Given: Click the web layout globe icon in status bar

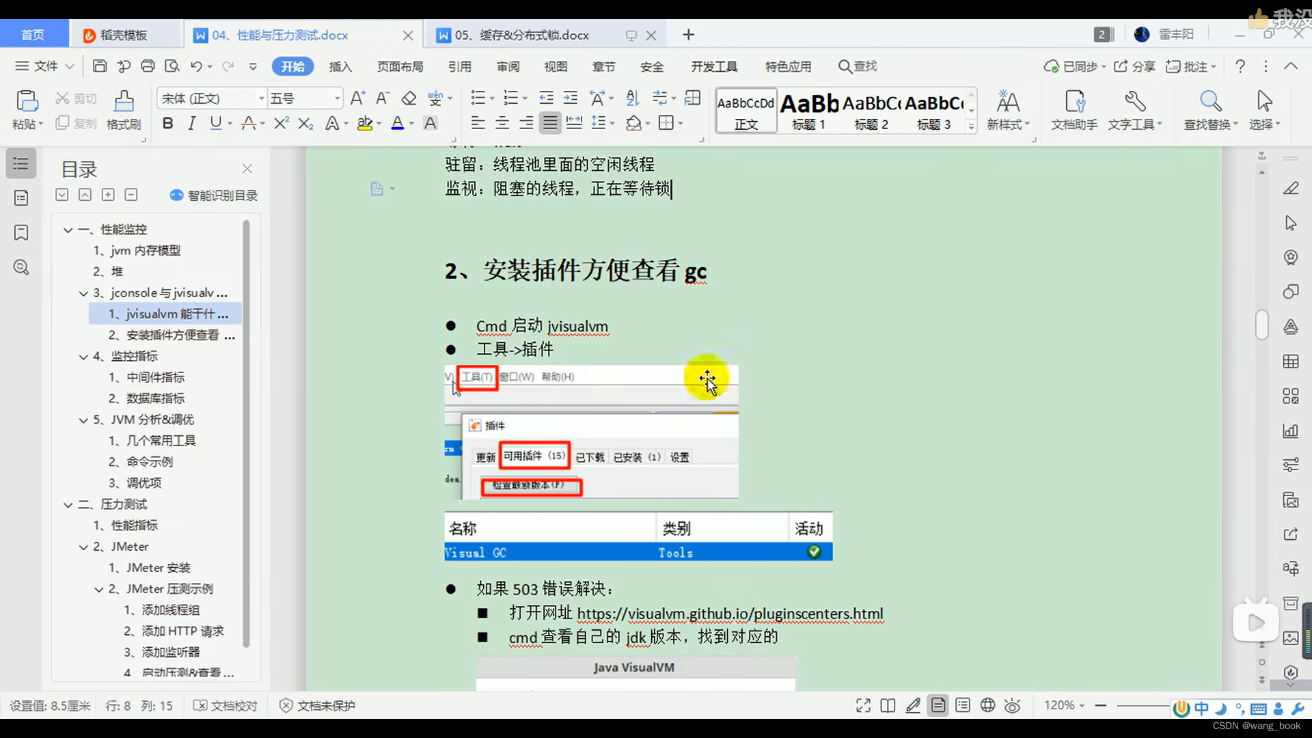Looking at the screenshot, I should [x=987, y=705].
